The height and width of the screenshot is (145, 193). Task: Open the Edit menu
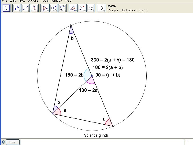point(13,1)
